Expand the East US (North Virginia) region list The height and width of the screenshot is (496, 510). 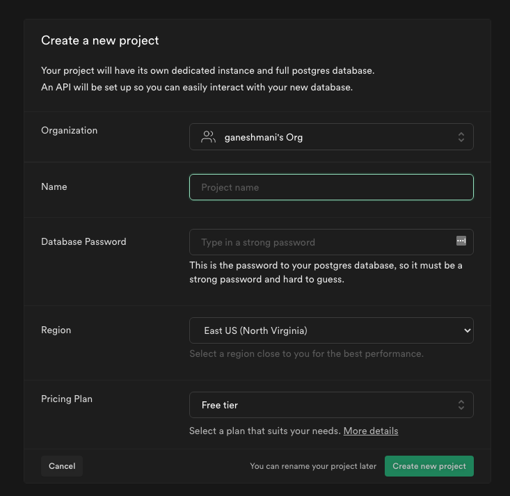[331, 330]
